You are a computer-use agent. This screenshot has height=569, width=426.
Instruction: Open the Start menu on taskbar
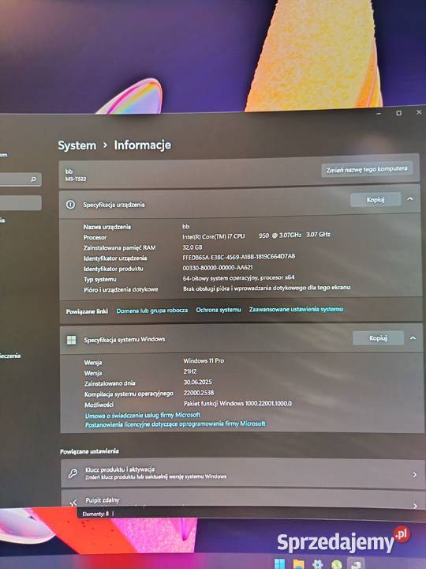pyautogui.click(x=279, y=563)
